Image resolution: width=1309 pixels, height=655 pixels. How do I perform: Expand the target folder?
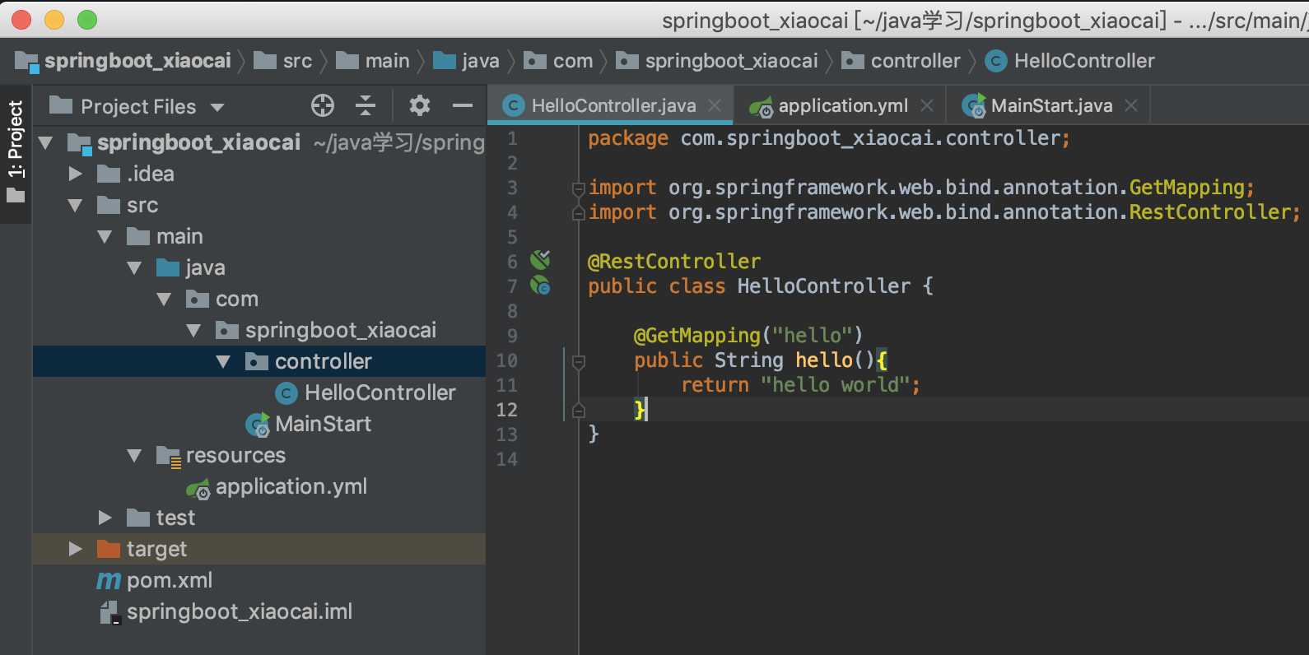[76, 549]
